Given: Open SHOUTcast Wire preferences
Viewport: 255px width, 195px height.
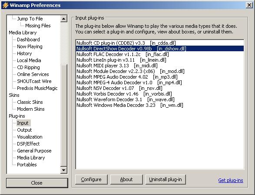Looking at the screenshot, I should coord(34,81).
